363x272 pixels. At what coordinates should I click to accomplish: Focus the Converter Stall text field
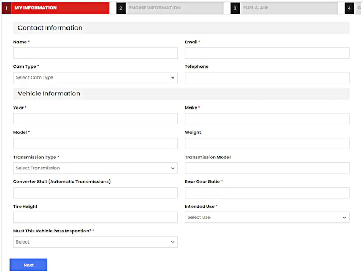click(95, 192)
